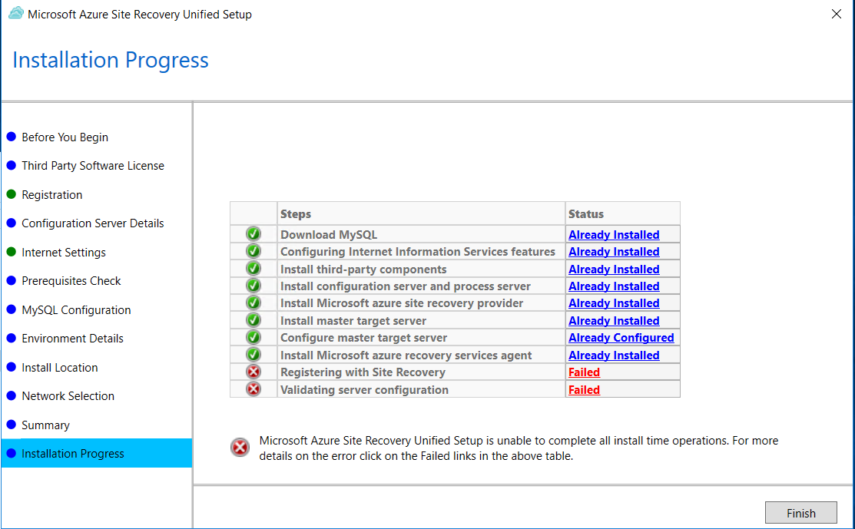Click the green bullet beside Internet Settings
This screenshot has width=855, height=529.
pos(11,252)
